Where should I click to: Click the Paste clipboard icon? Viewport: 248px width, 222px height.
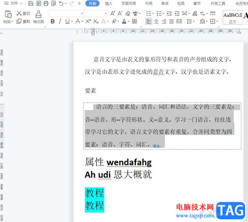click(x=8, y=14)
